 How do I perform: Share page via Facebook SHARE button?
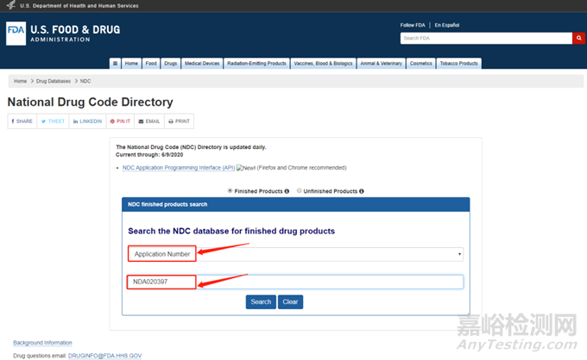pos(22,121)
